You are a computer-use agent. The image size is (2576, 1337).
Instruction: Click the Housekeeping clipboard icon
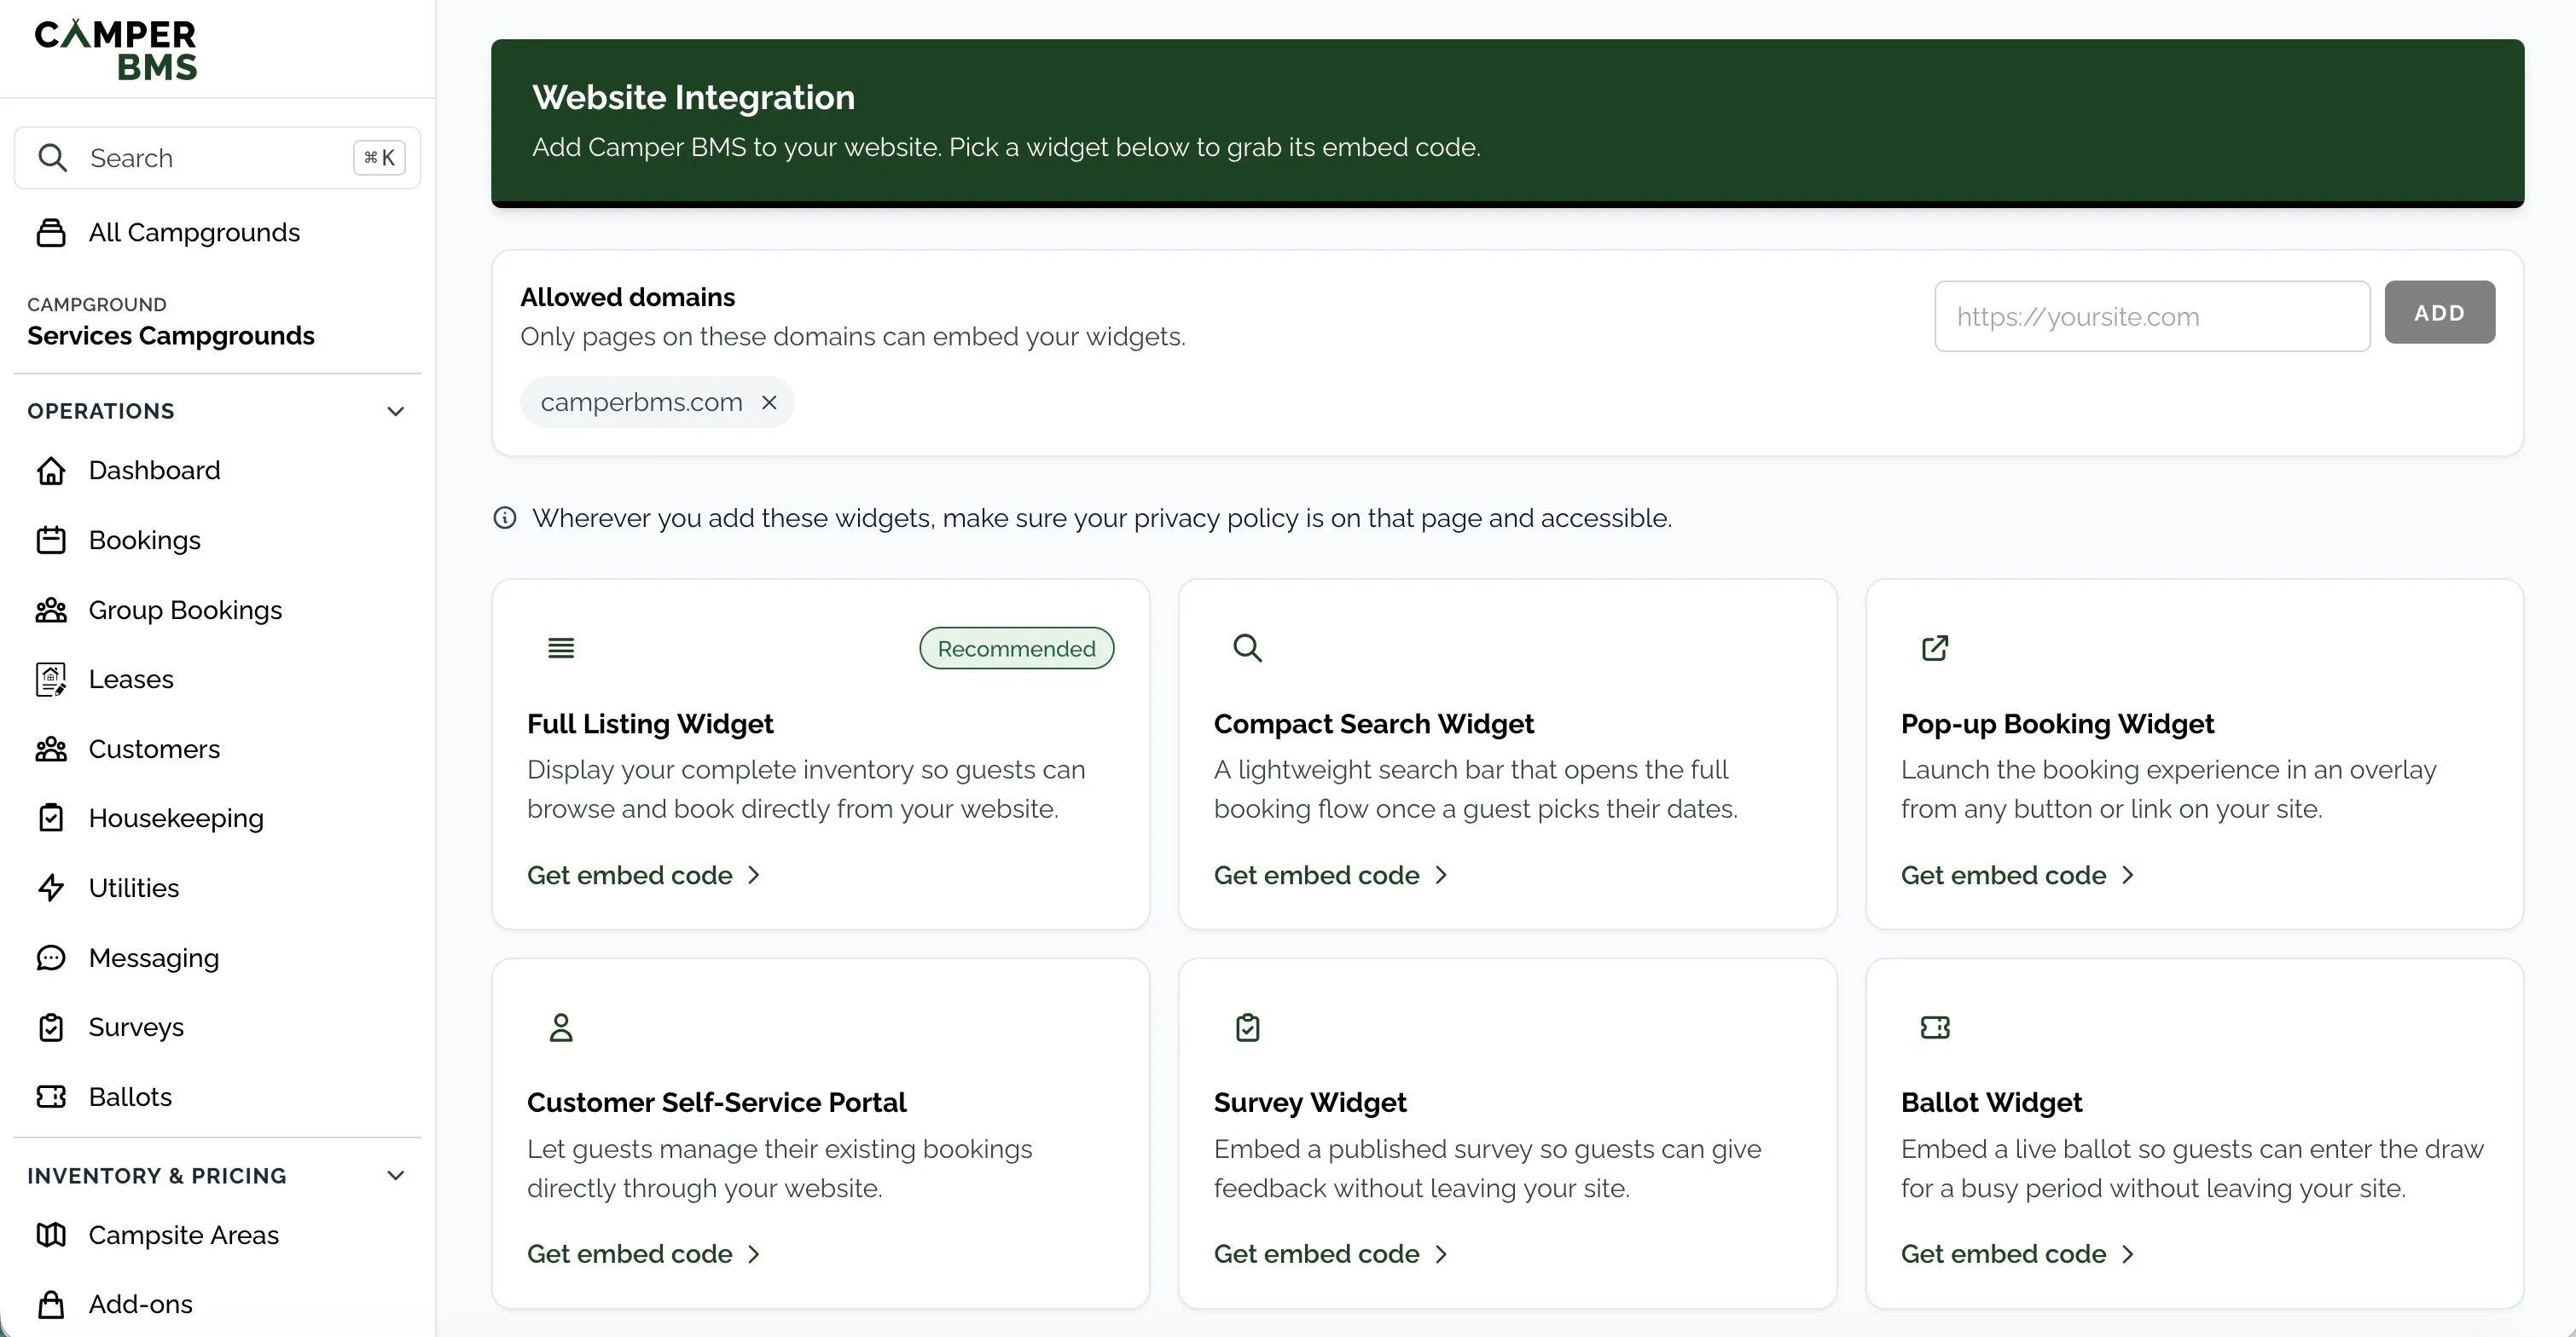[51, 818]
